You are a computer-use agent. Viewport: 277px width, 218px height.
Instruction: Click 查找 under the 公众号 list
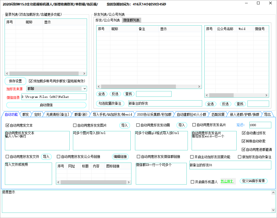click(x=240, y=104)
